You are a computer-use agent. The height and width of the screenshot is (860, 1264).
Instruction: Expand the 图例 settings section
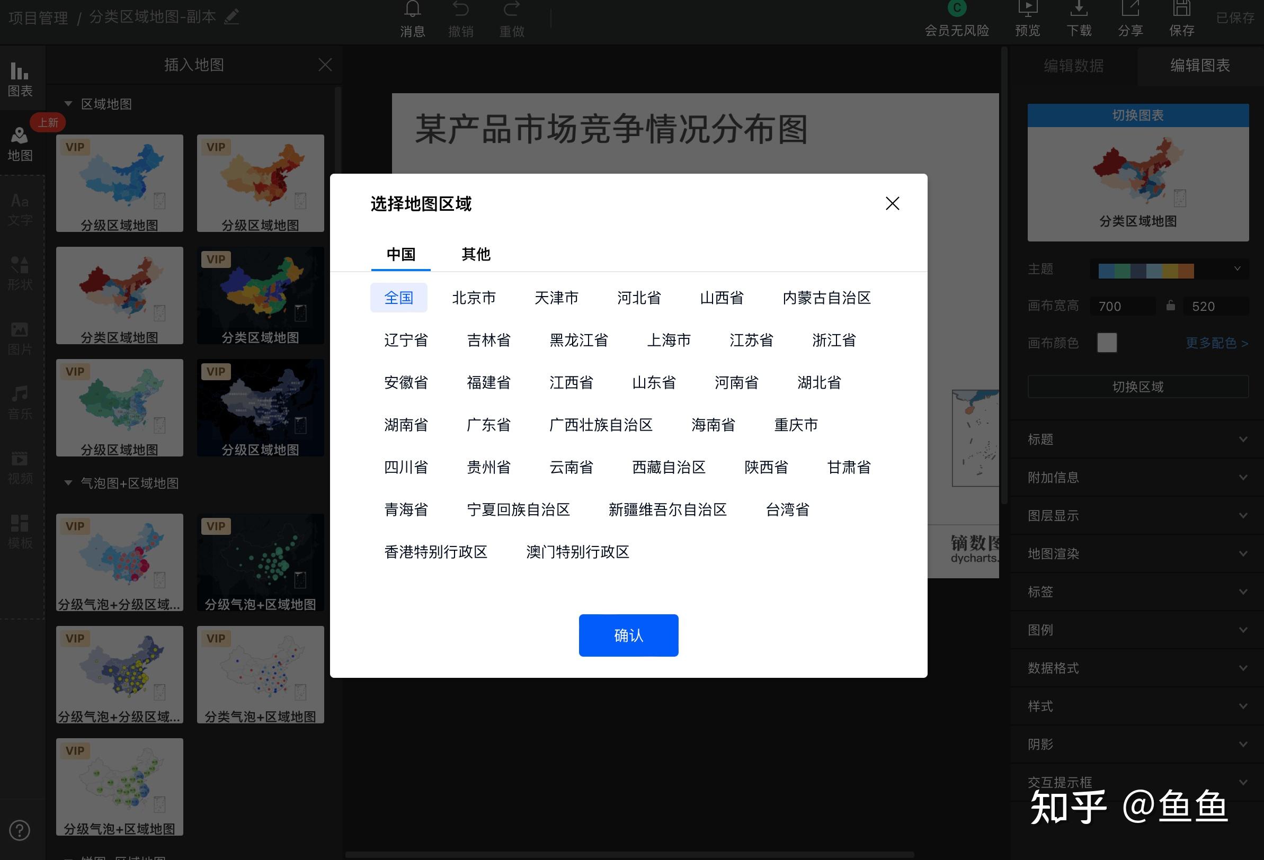tap(1137, 630)
